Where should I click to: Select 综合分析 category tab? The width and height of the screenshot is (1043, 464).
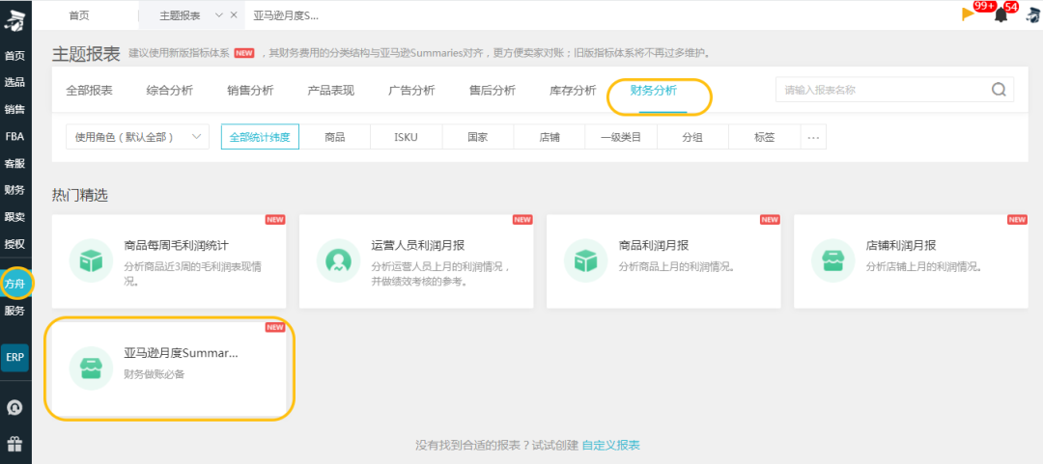[170, 91]
